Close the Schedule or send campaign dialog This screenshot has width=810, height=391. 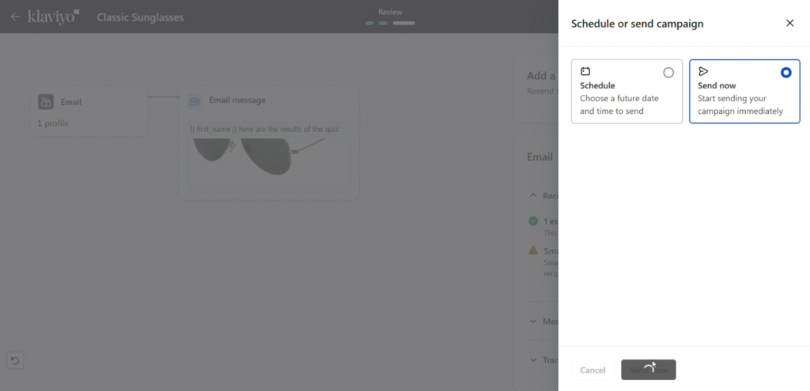789,23
